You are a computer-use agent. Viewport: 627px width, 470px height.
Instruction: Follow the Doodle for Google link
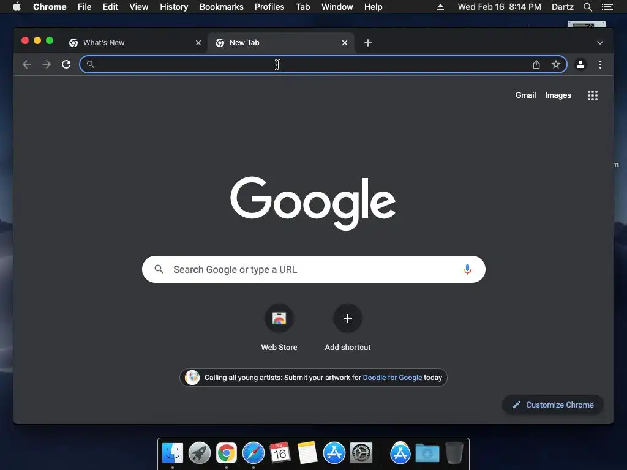point(392,377)
